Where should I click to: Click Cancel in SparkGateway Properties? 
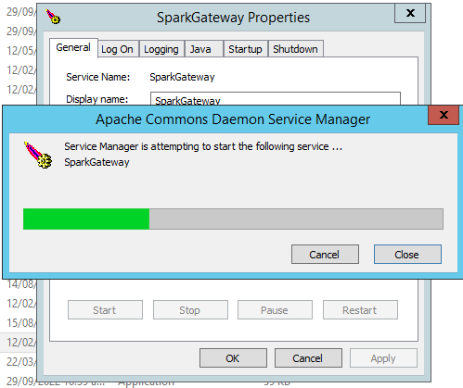(308, 358)
